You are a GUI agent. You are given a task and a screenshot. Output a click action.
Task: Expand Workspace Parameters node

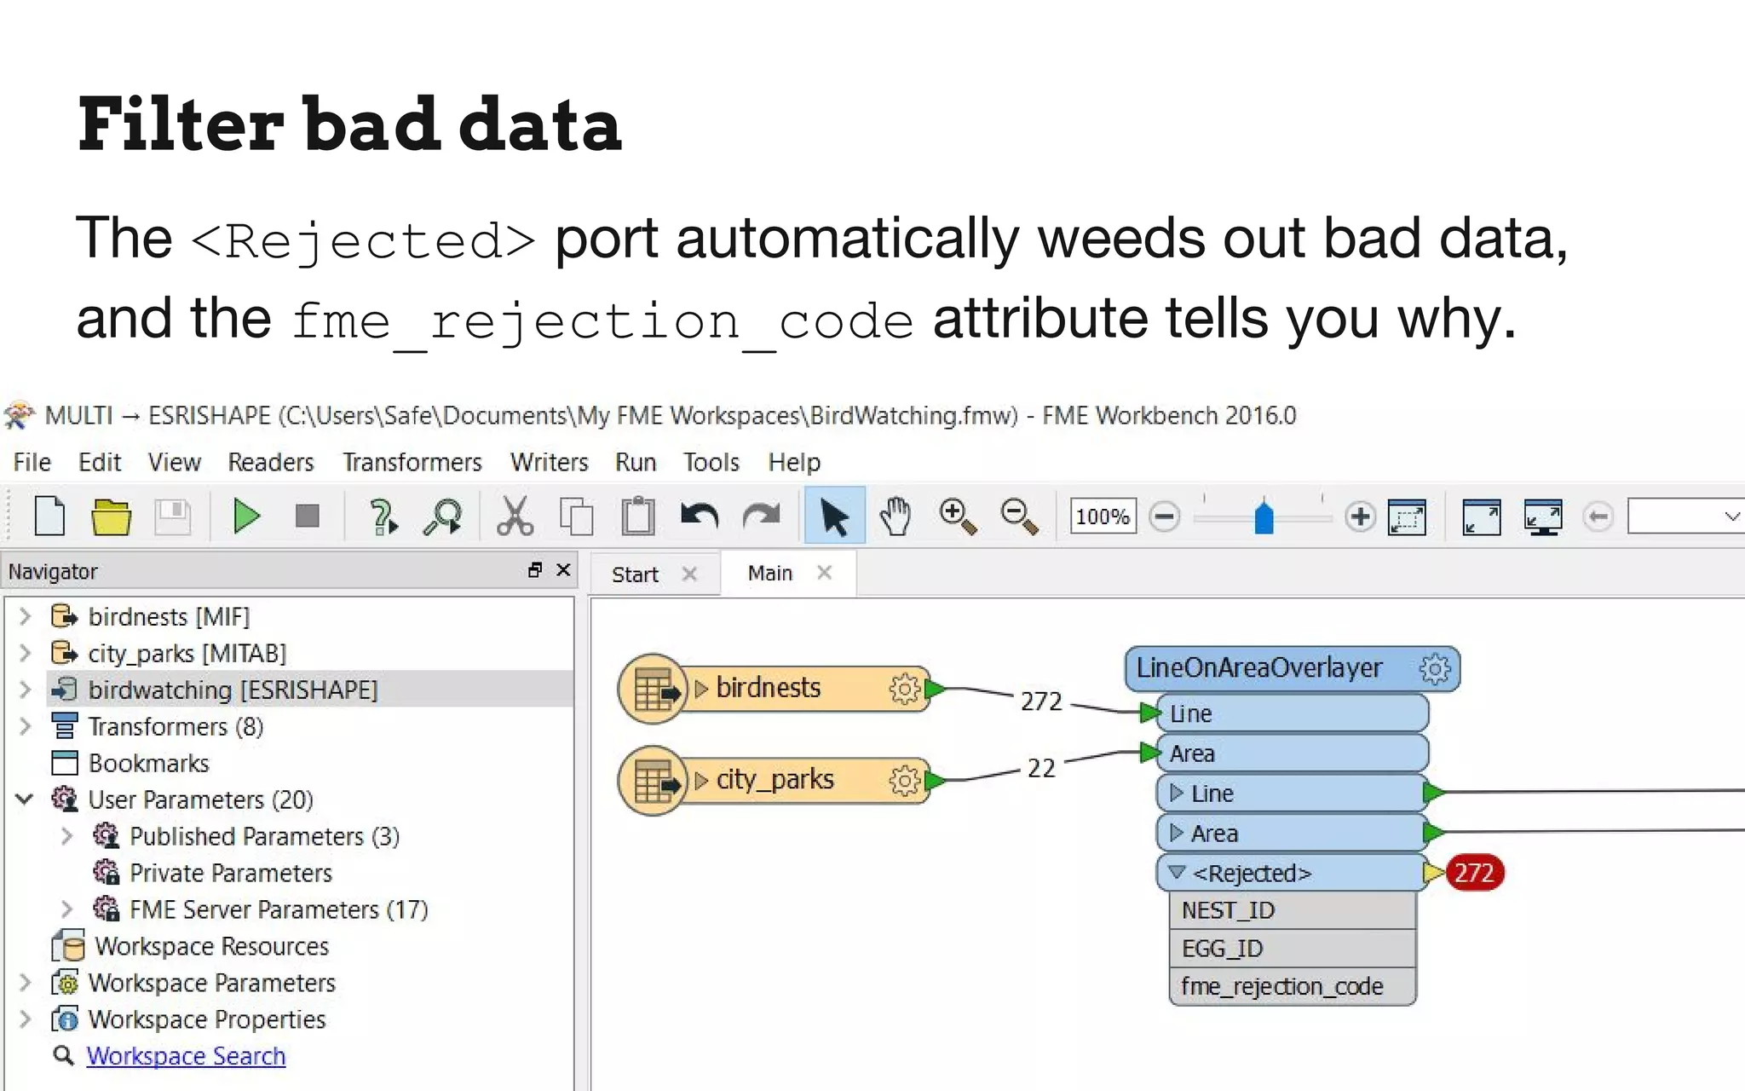click(26, 983)
